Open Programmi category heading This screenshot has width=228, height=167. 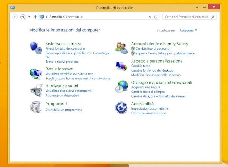56,104
